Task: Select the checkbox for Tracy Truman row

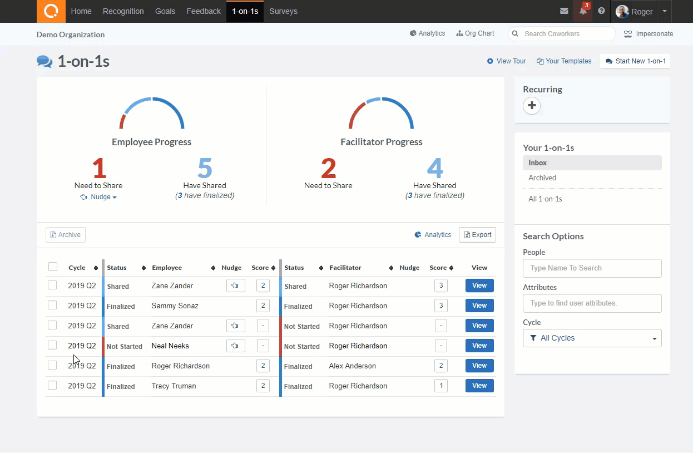Action: pos(52,385)
